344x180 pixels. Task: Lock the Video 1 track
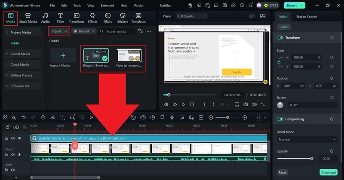6,155
